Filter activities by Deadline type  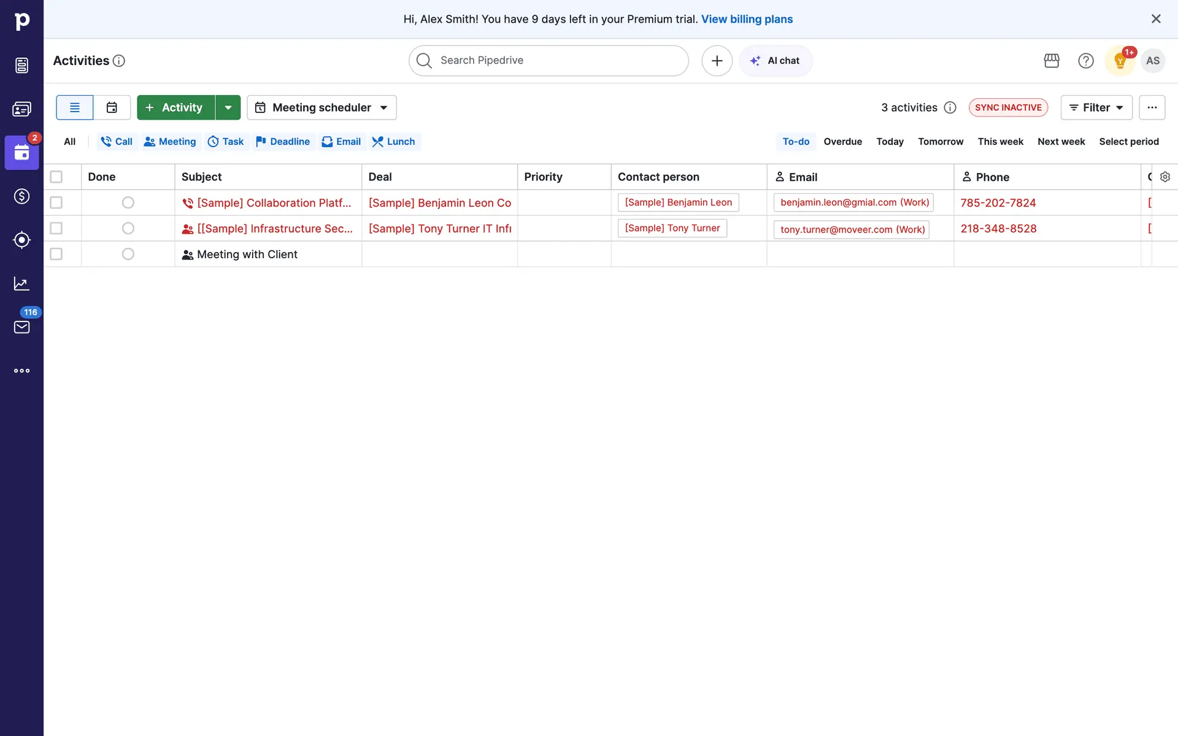click(x=283, y=142)
